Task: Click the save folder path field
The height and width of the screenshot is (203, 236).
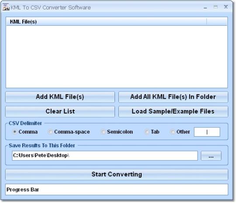Action: [105, 155]
